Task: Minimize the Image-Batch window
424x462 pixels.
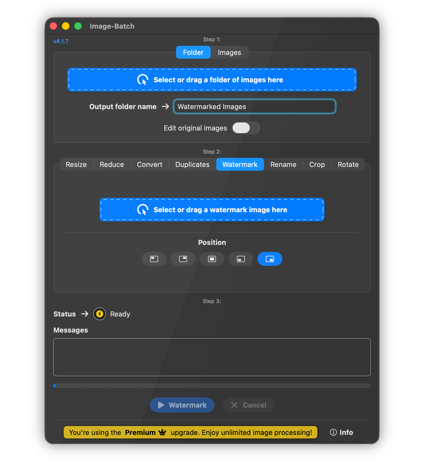Action: 66,26
